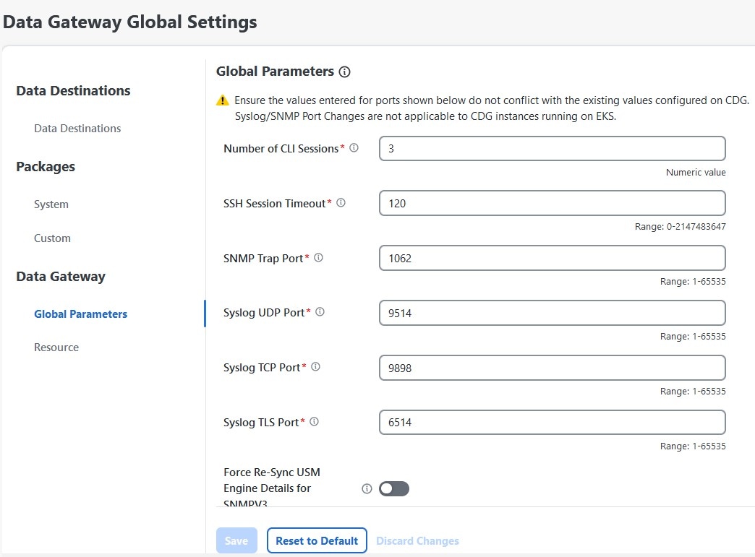
Task: Click the Syslog TCP Port info icon
Action: click(315, 366)
